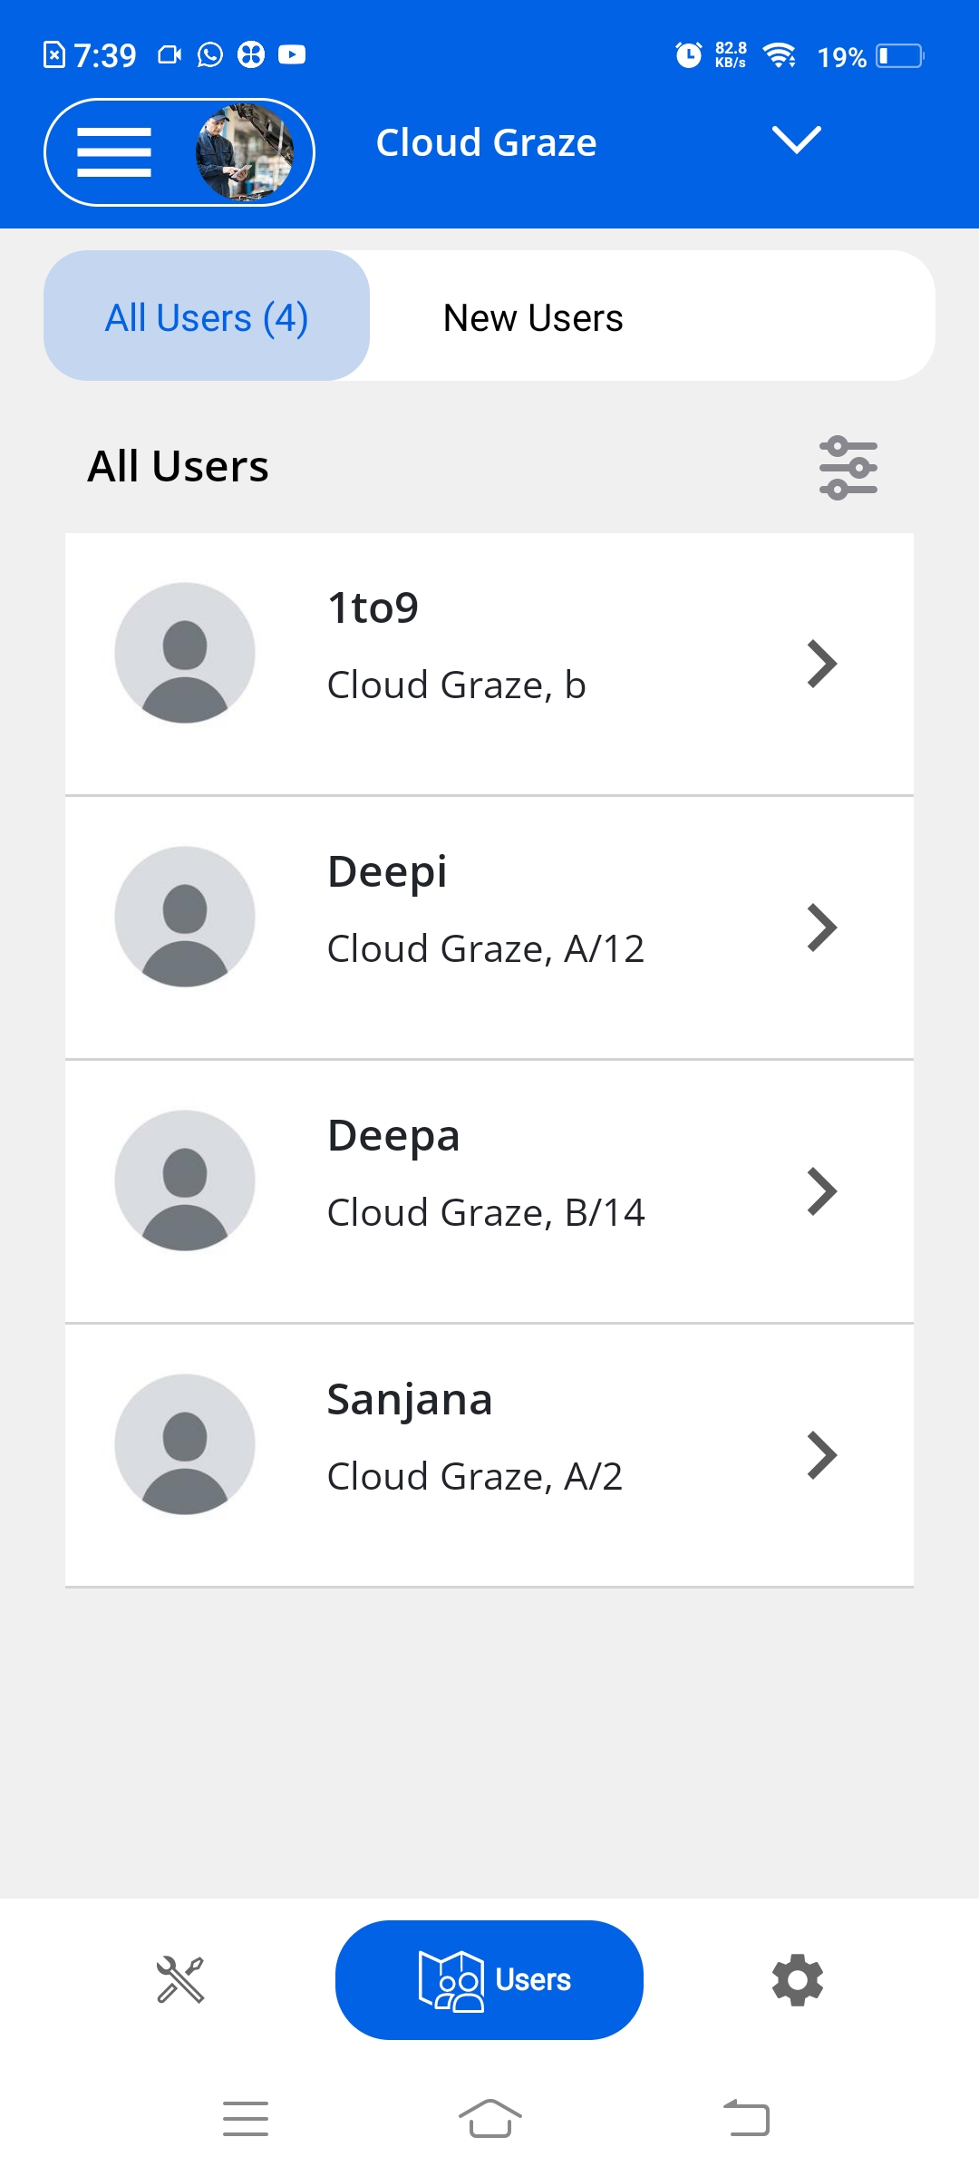Tap the avatar of user 1to9
Image resolution: width=979 pixels, height=2176 pixels.
185,653
